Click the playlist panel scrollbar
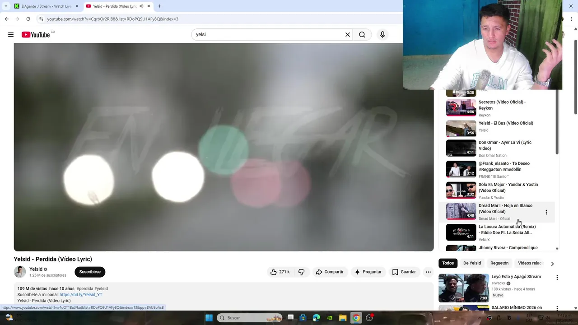 click(557, 122)
